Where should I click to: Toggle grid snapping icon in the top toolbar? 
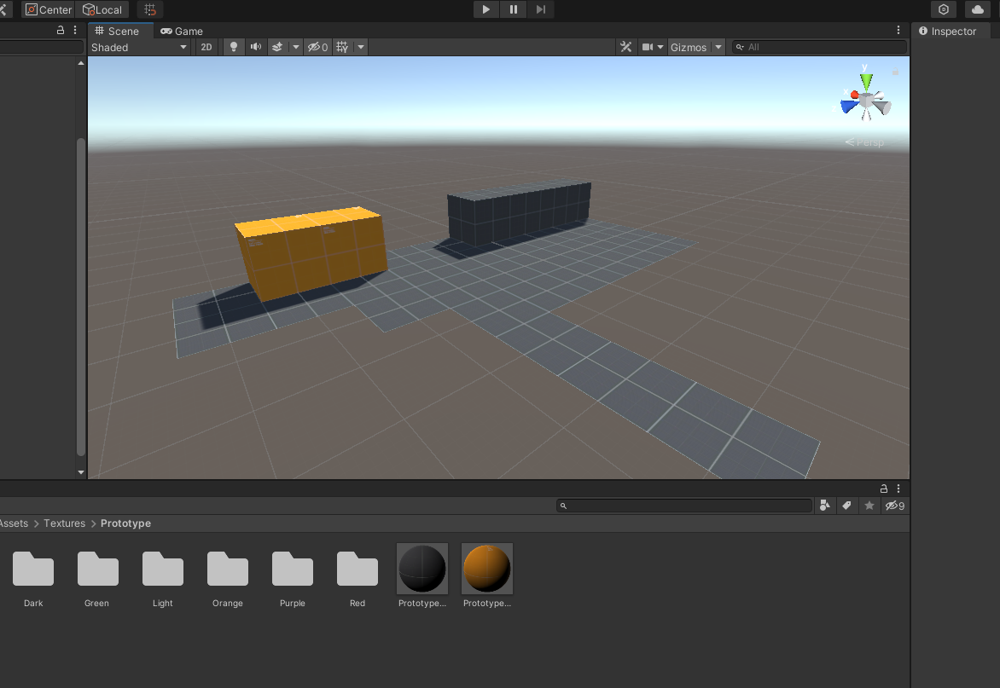[150, 9]
